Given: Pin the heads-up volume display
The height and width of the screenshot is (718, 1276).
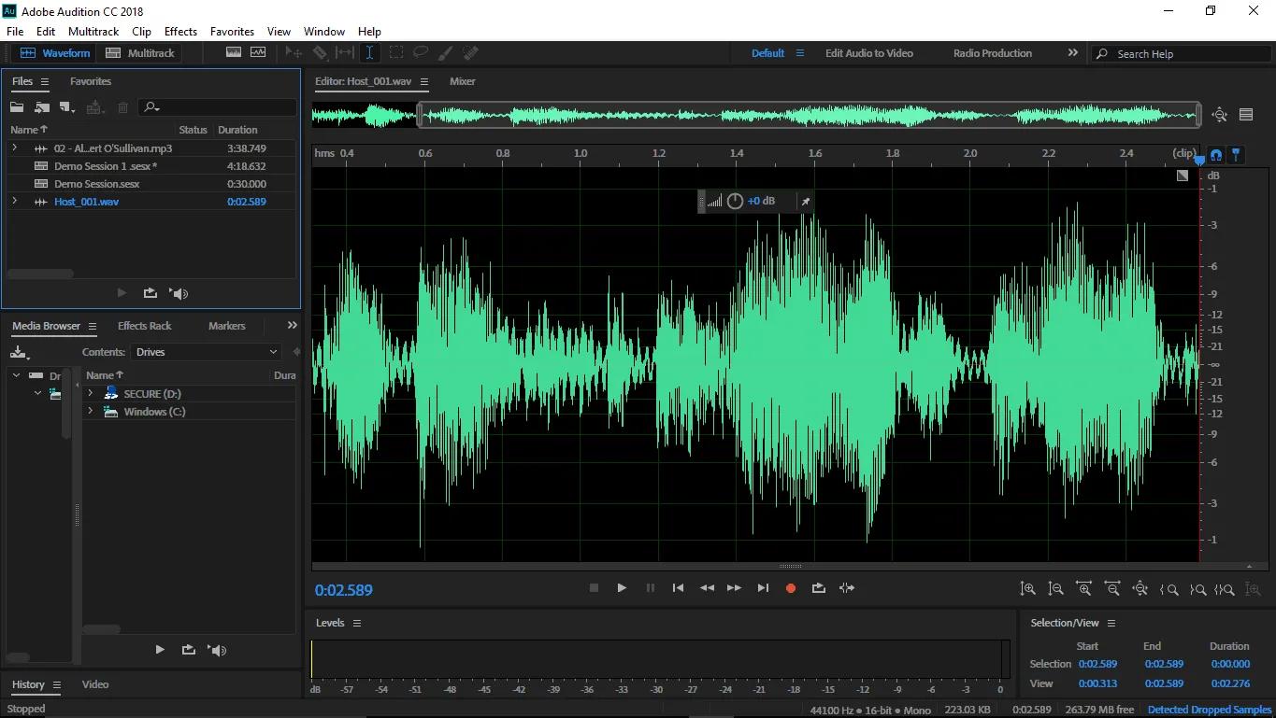Looking at the screenshot, I should click(805, 200).
